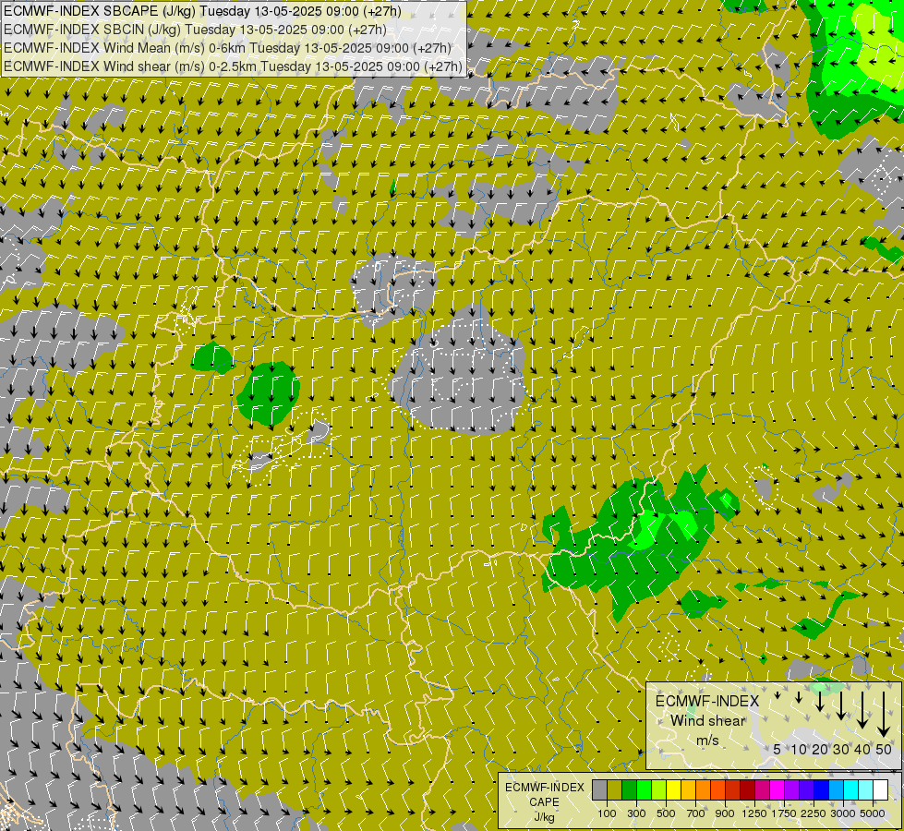
Task: Click the '1250' CAPE scale label
Action: pyautogui.click(x=754, y=813)
